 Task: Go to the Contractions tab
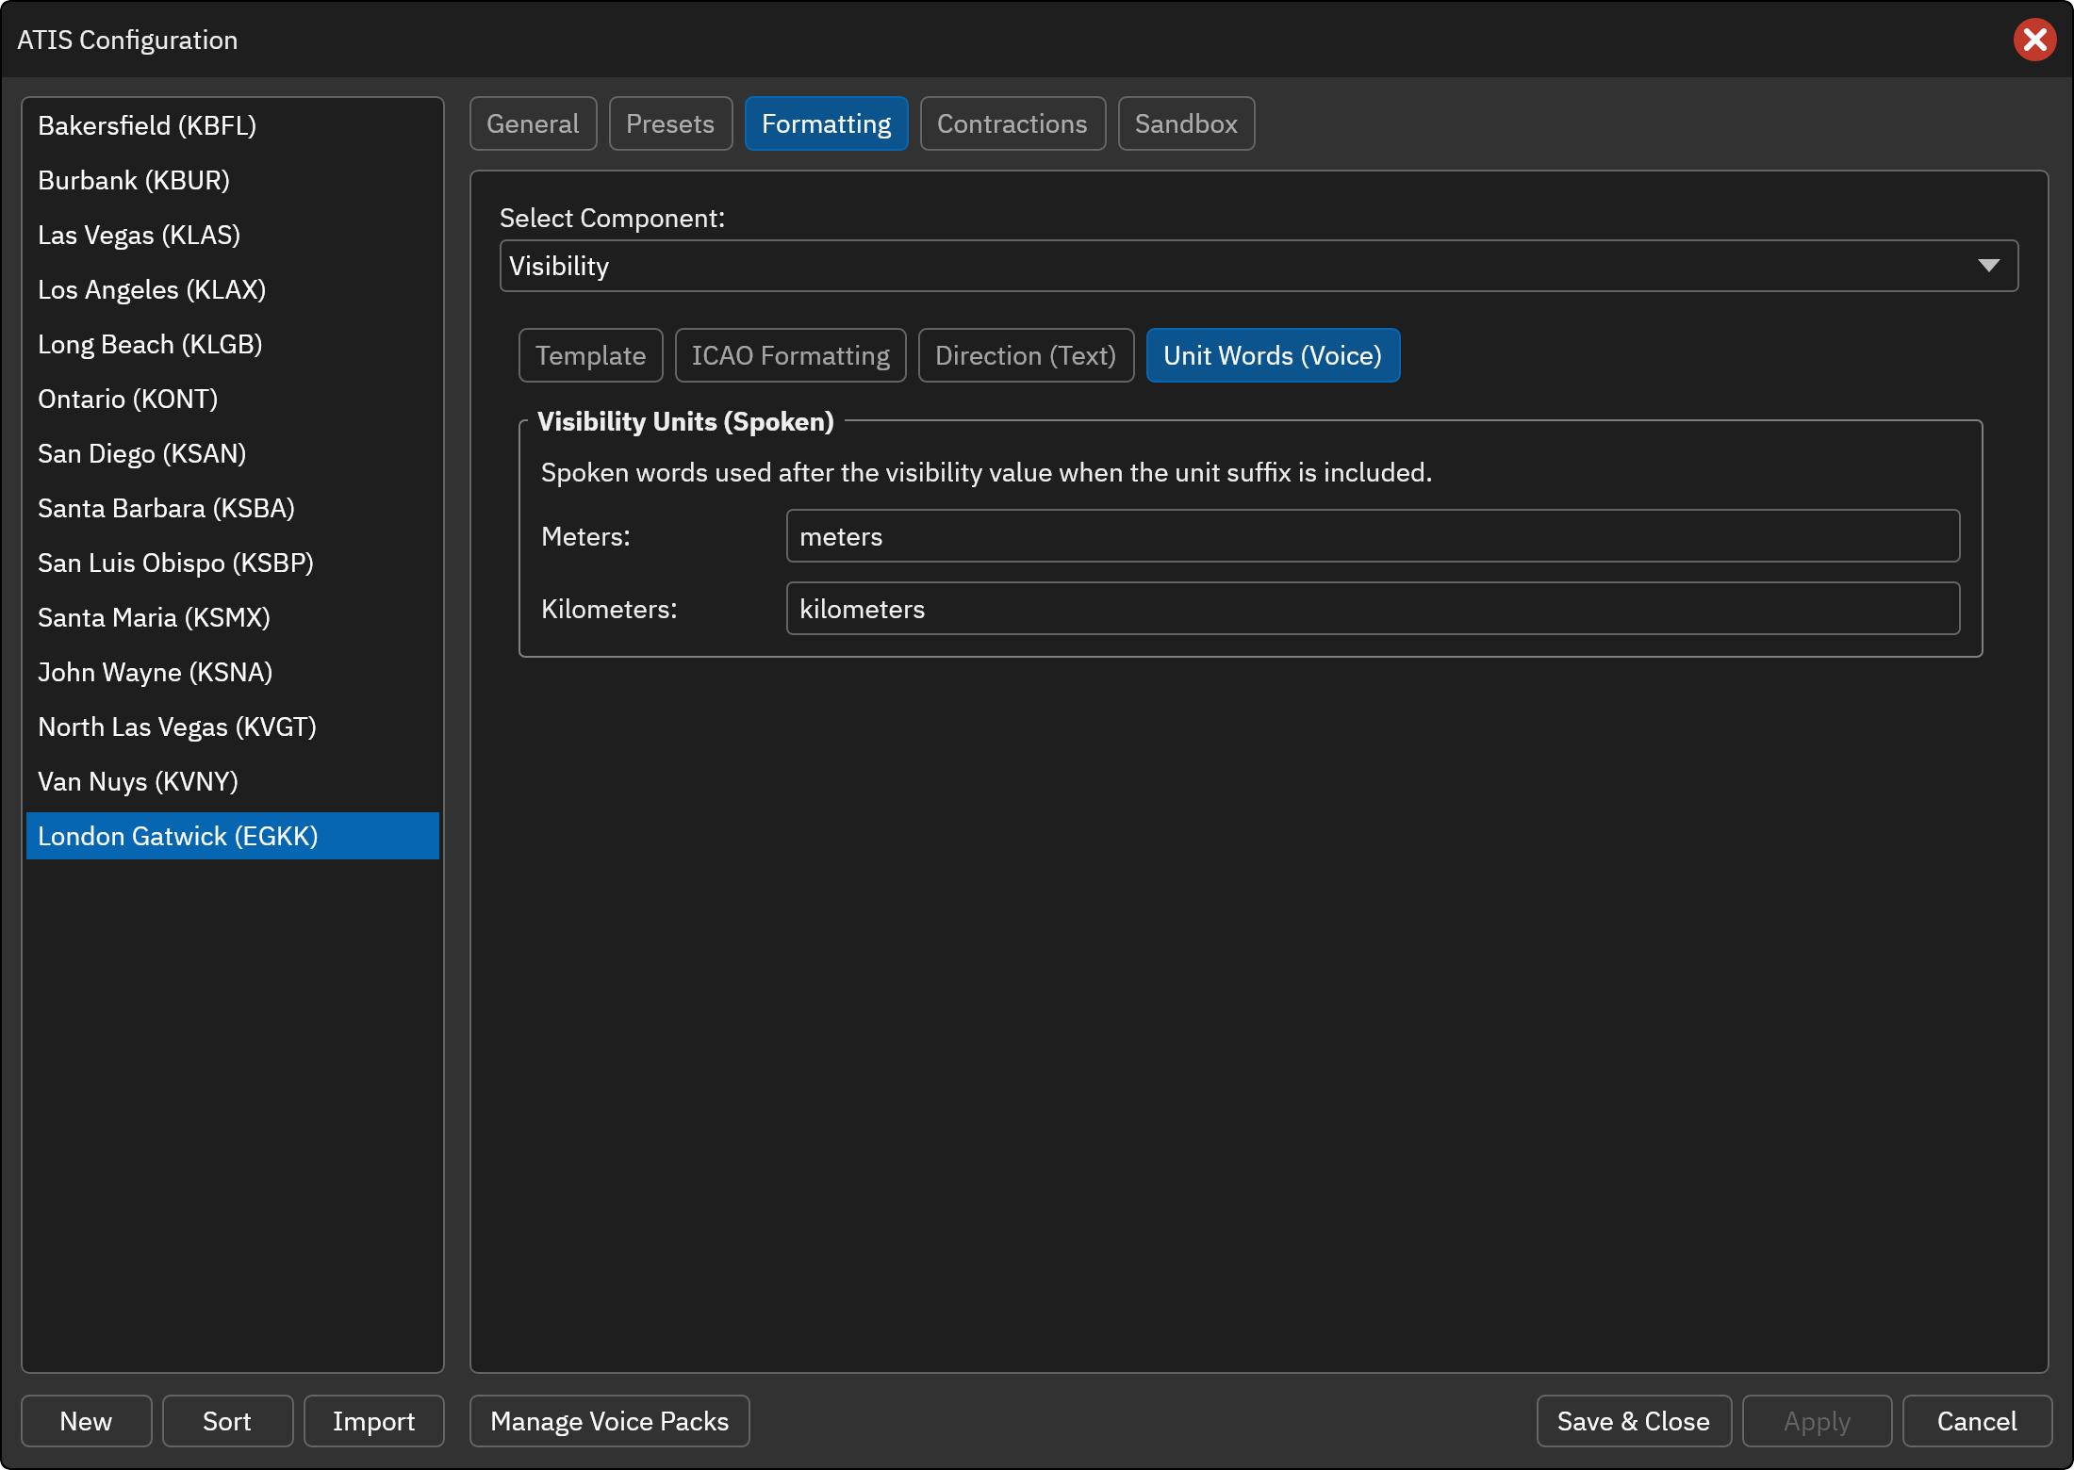[x=1012, y=123]
